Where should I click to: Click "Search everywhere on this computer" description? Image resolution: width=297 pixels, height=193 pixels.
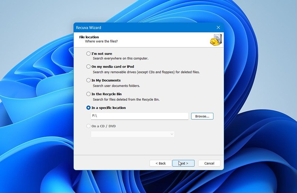120,59
